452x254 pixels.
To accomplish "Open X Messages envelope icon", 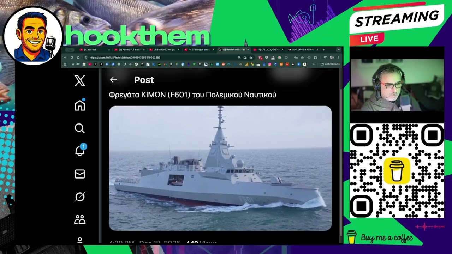I will pyautogui.click(x=80, y=174).
